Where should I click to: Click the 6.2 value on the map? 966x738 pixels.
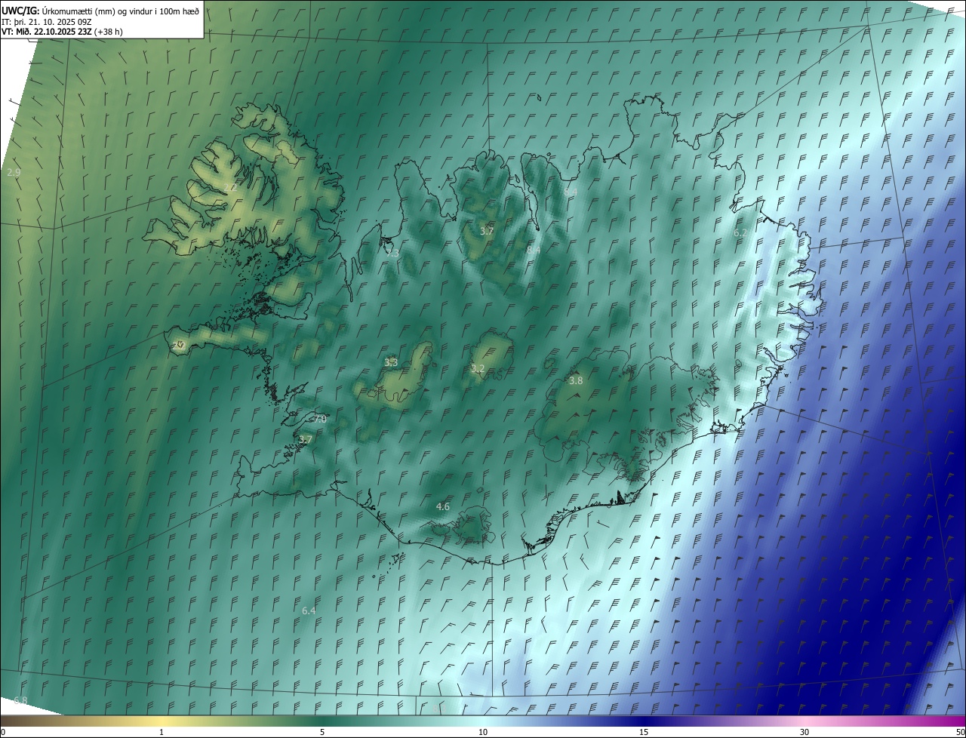[740, 233]
